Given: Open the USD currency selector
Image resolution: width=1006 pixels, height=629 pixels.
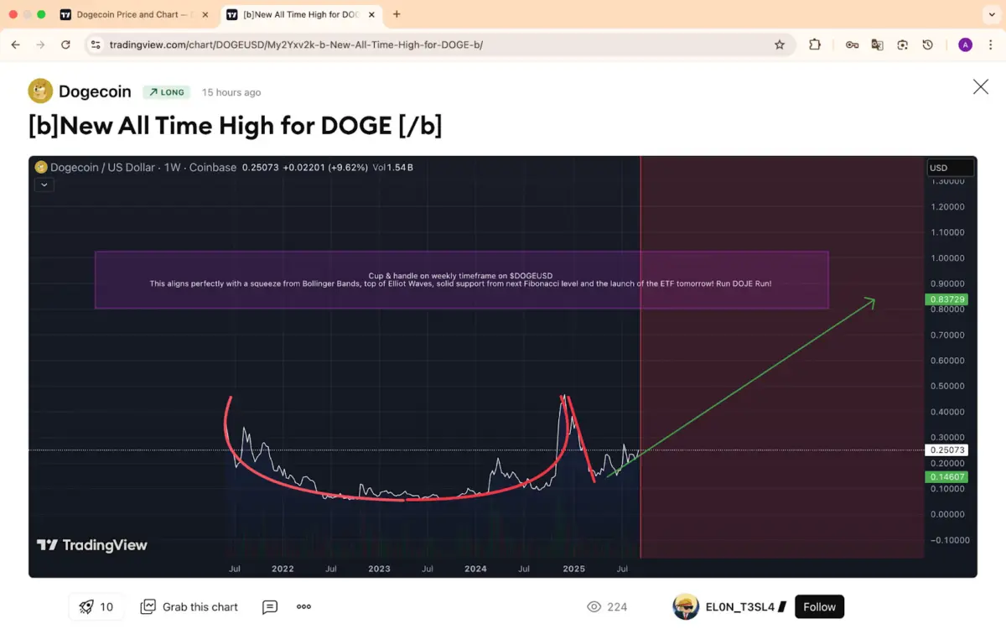Looking at the screenshot, I should (x=951, y=168).
